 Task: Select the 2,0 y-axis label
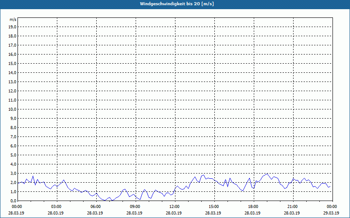14,183
